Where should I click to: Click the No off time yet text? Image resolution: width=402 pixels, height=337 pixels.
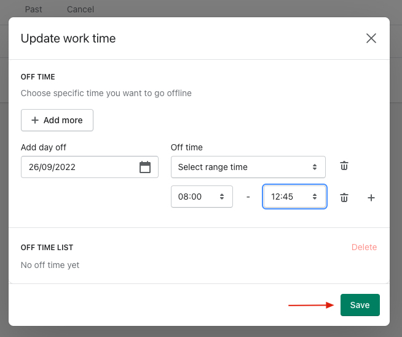(50, 265)
